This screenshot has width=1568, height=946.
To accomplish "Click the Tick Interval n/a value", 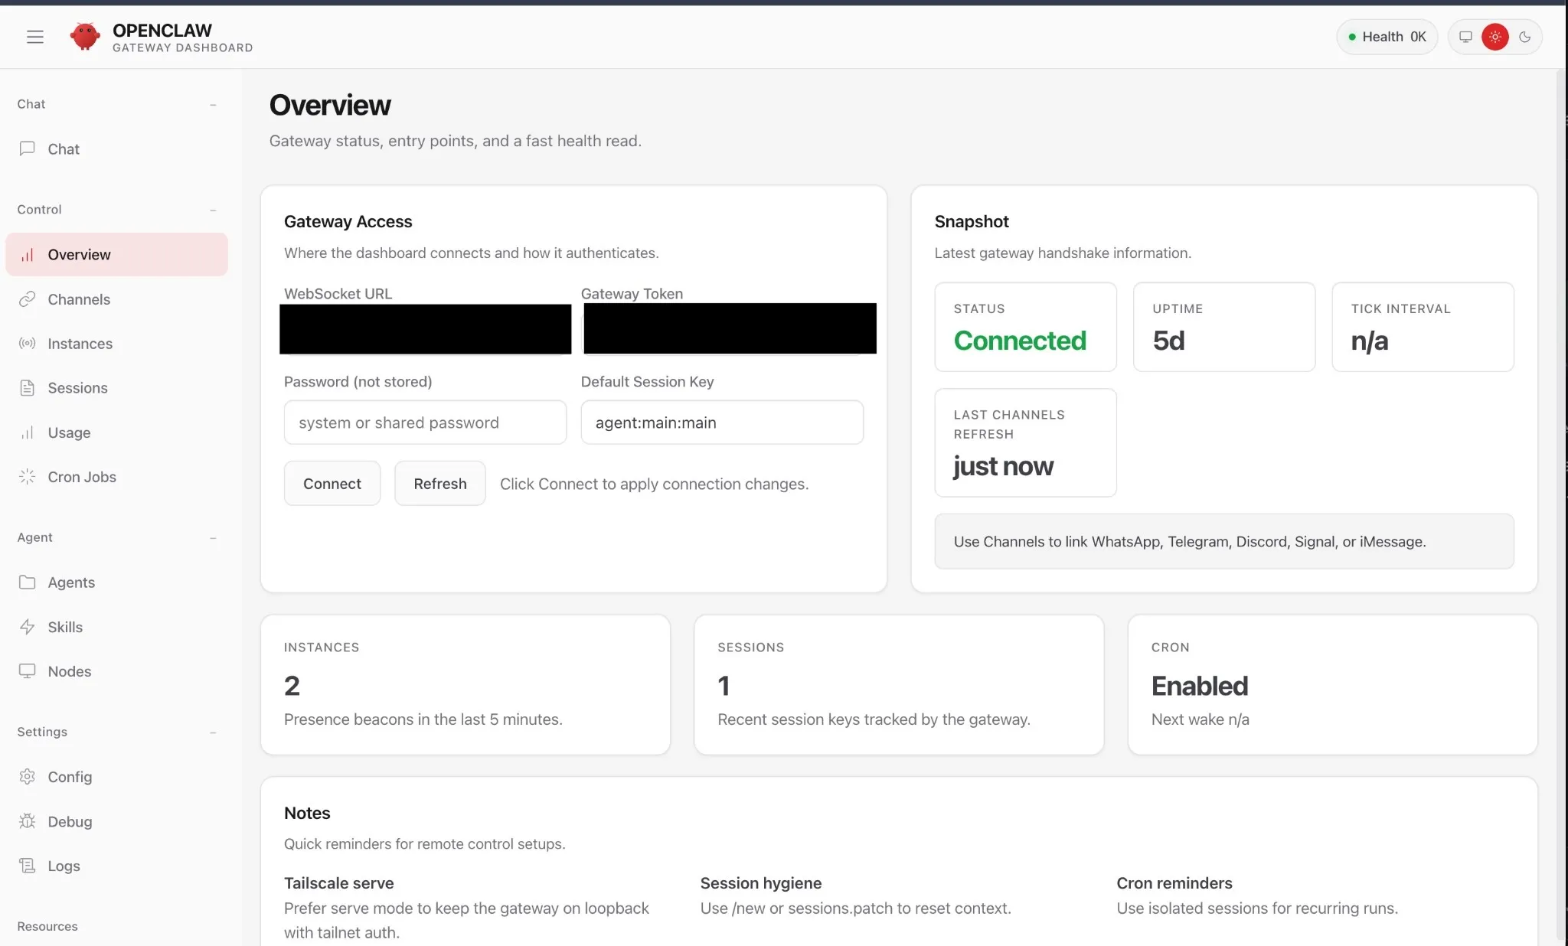I will click(x=1370, y=341).
